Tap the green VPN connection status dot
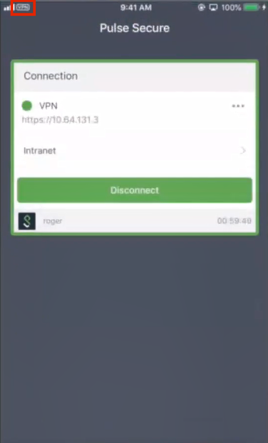This screenshot has height=443, width=268. [27, 106]
